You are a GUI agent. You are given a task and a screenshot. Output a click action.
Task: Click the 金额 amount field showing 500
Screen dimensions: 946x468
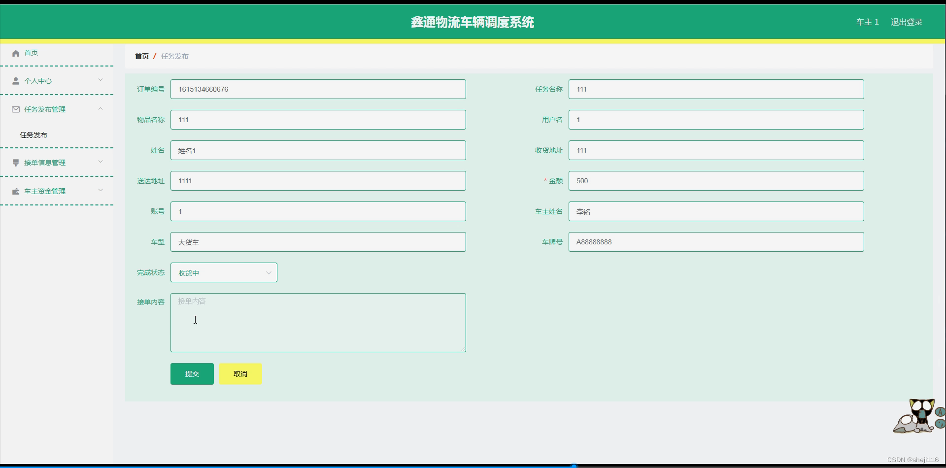click(715, 181)
